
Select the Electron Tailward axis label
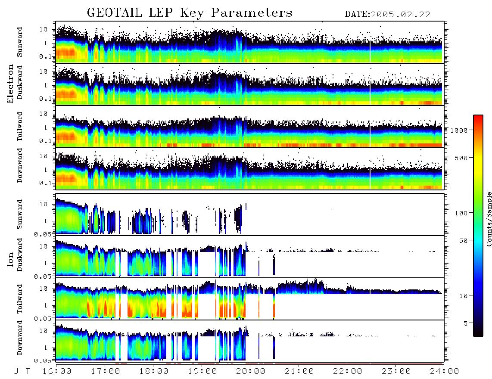coord(20,127)
